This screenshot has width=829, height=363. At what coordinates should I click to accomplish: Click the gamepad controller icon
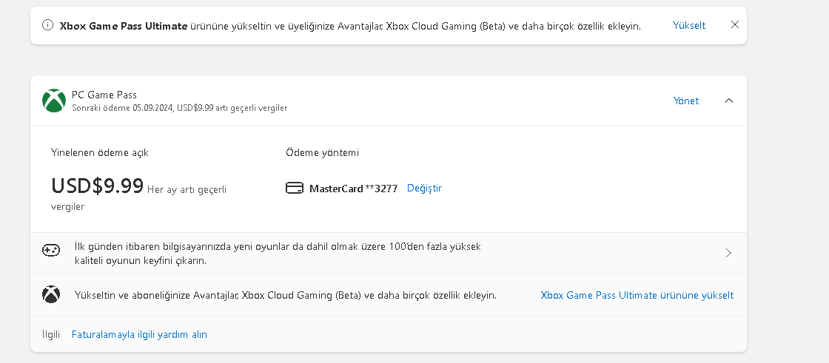51,250
